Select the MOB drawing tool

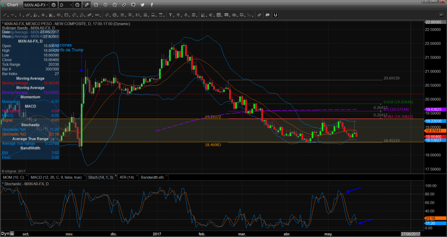(x=226, y=15)
